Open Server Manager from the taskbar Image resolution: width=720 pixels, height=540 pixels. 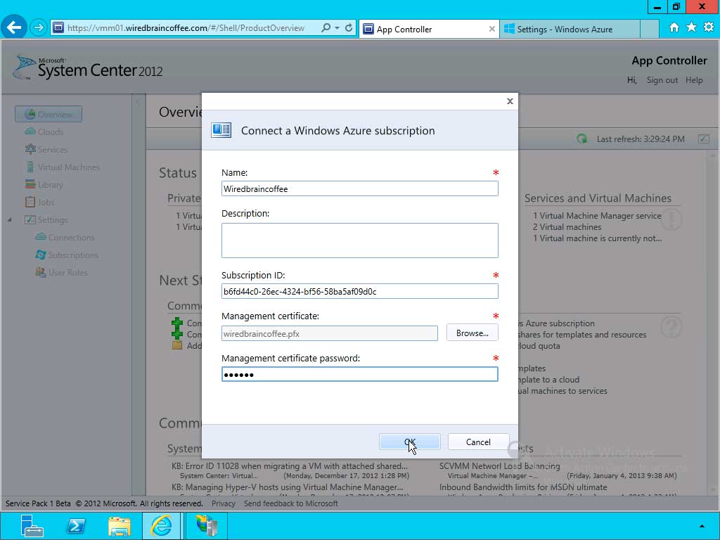coord(32,526)
